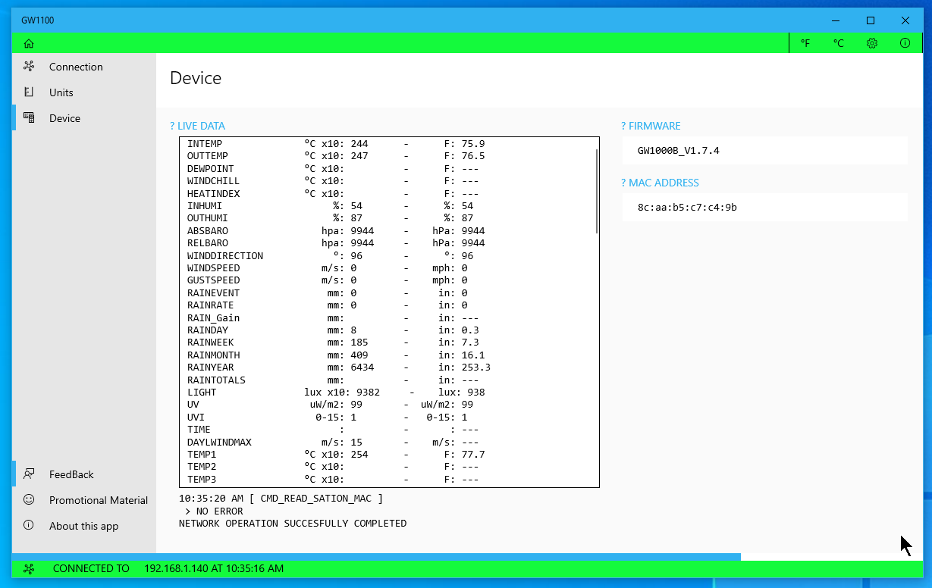Click the CMD_READ_SATION_MAC log line

[x=281, y=499]
